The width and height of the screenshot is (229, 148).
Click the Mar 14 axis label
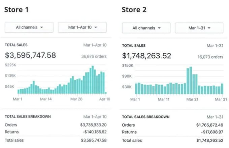tap(46, 99)
